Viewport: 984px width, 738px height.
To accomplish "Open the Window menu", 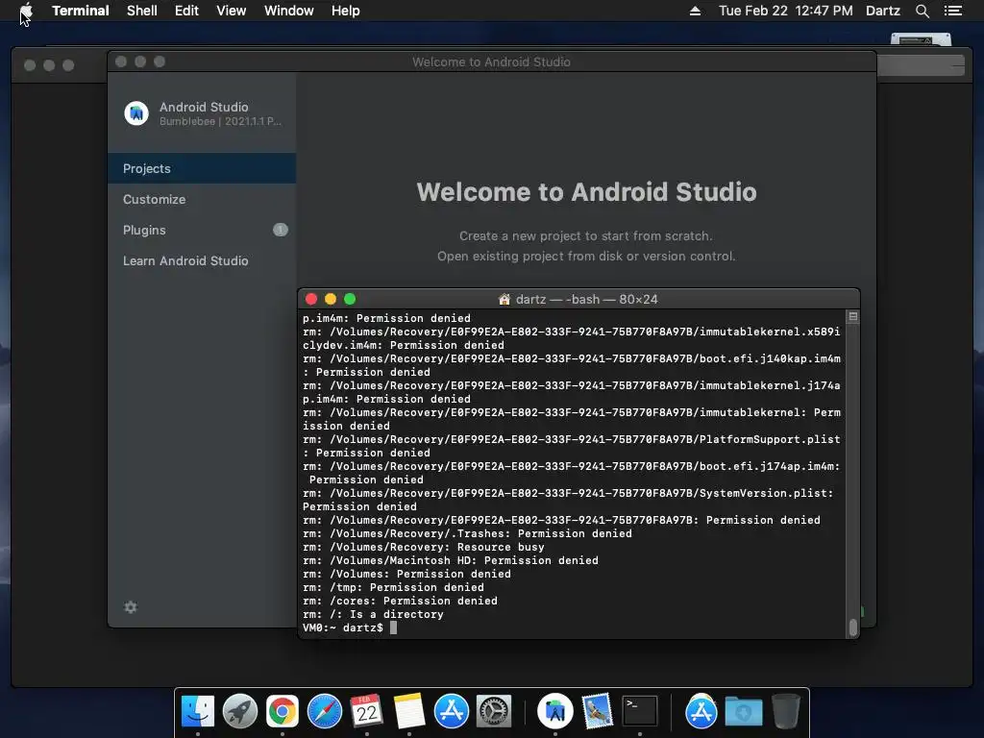I will [x=288, y=11].
